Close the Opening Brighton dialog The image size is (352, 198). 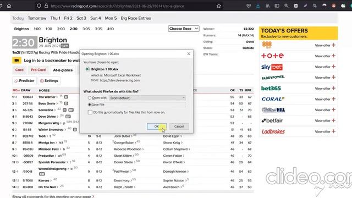coord(189,54)
